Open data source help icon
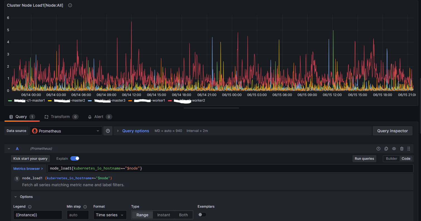 coord(108,131)
